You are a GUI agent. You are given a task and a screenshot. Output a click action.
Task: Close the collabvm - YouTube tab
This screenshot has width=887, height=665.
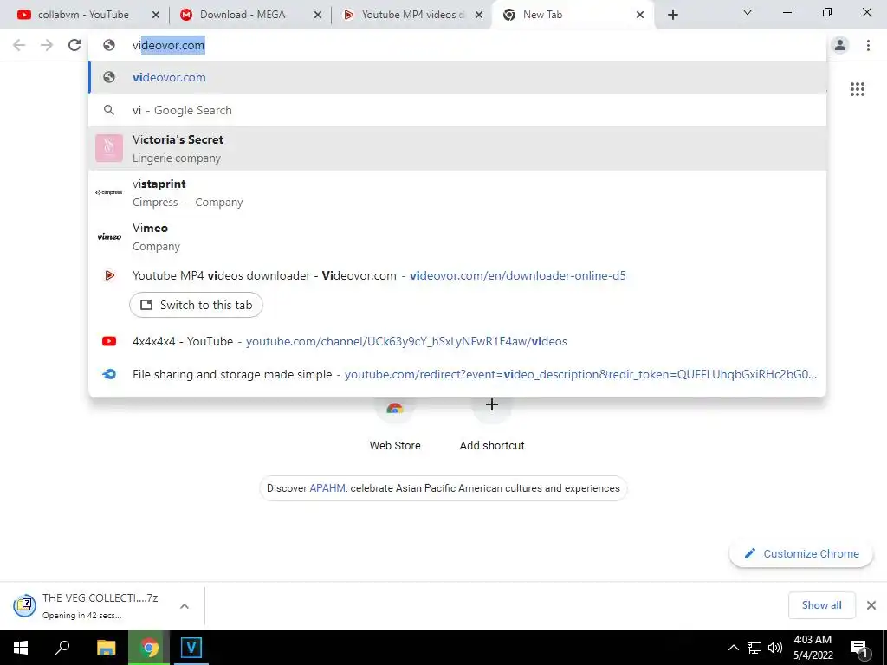[x=156, y=15]
